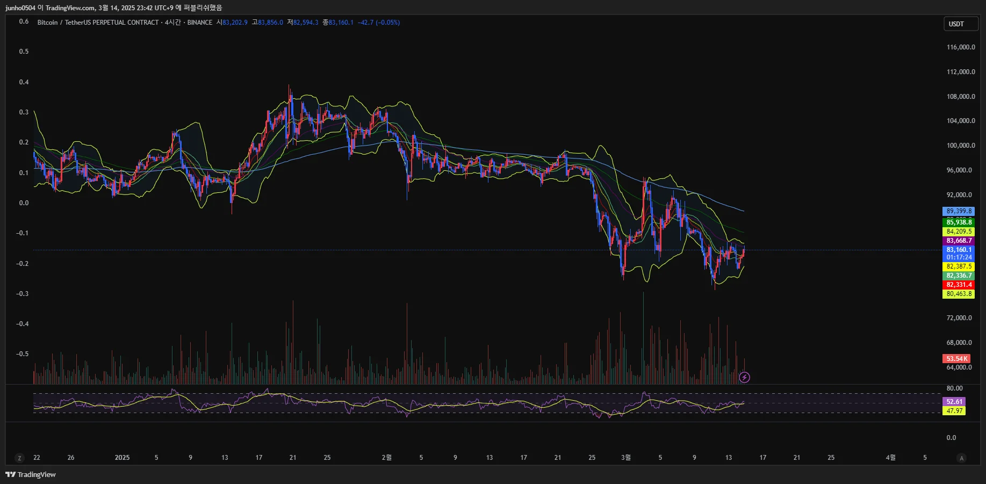986x484 pixels.
Task: Click the blue current price label 83,160.1
Action: click(959, 250)
